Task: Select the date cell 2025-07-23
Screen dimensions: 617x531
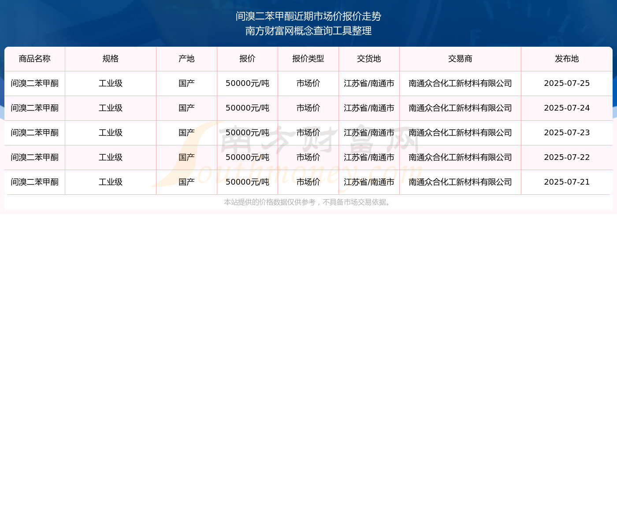Action: 567,133
